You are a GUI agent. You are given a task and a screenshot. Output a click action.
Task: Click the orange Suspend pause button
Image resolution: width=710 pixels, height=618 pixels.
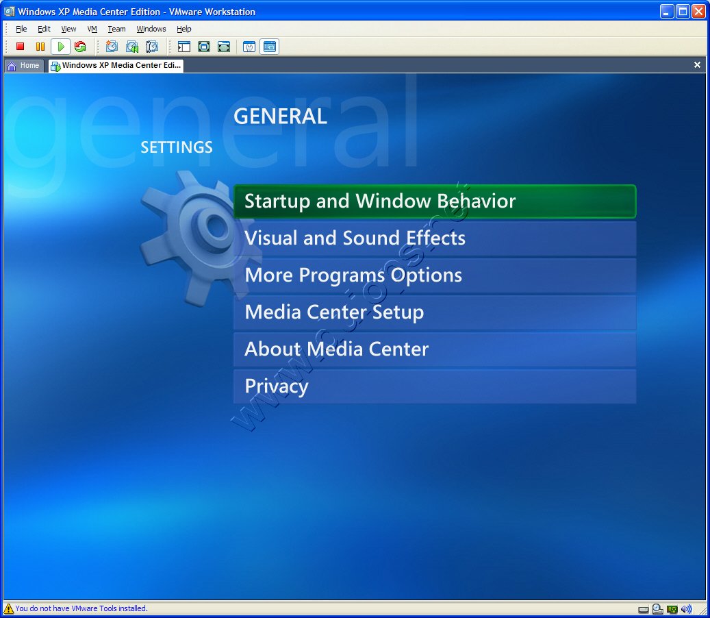click(x=40, y=46)
